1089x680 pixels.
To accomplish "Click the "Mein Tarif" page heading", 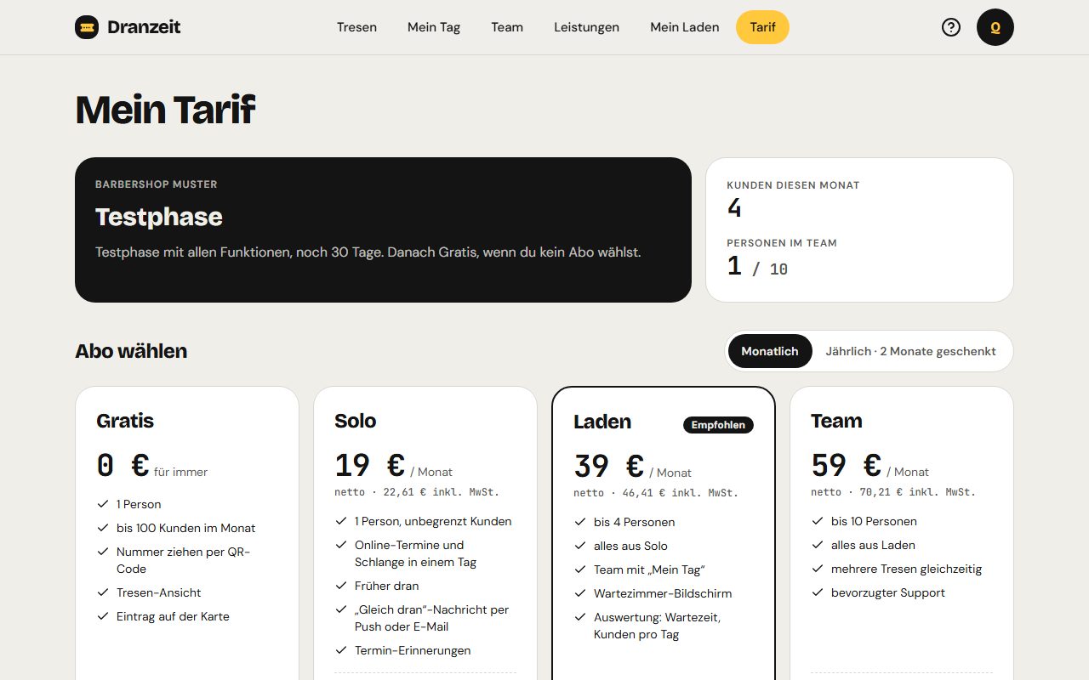I will pyautogui.click(x=166, y=110).
